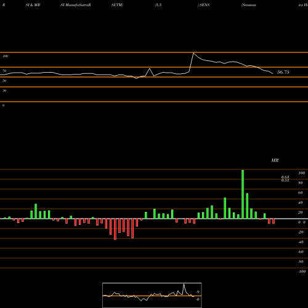Image resolution: width=308 pixels, height=308 pixels.
Task: Click the RSI value label 56.75
Action: click(x=283, y=72)
